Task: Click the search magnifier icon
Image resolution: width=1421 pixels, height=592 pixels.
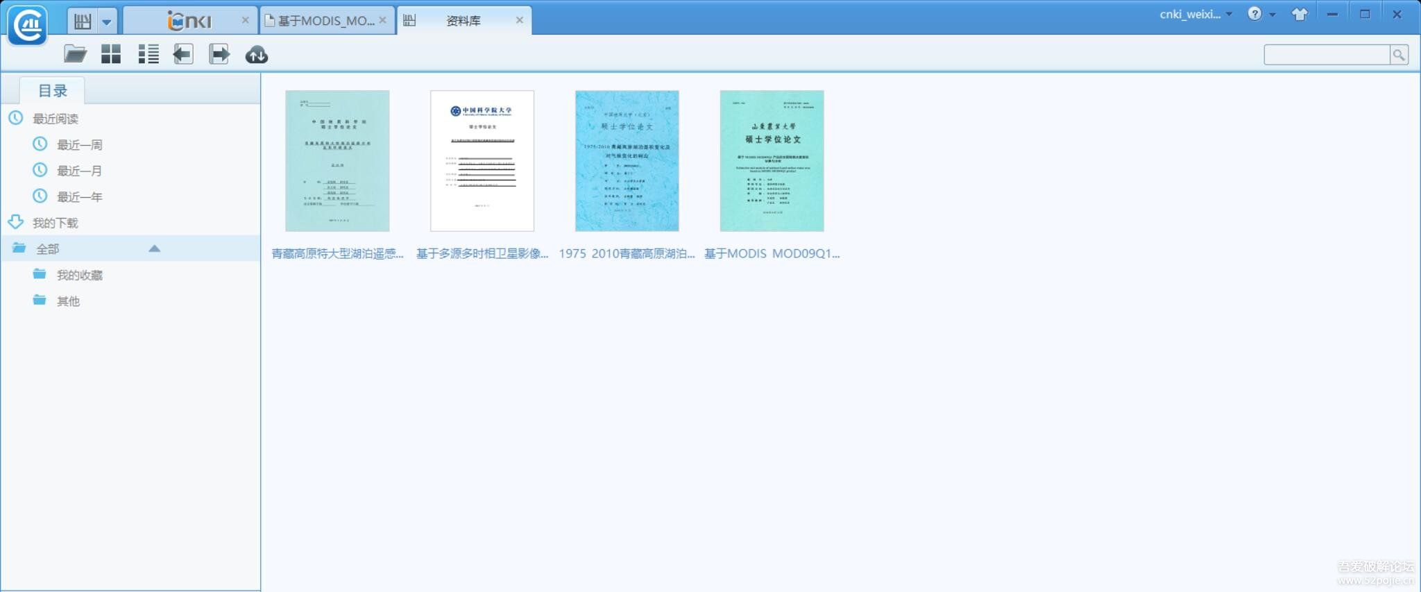Action: click(x=1399, y=55)
